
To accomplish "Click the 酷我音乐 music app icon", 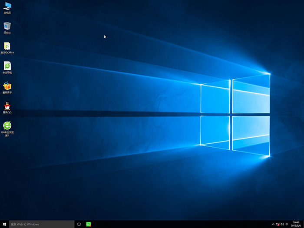I will [7, 86].
